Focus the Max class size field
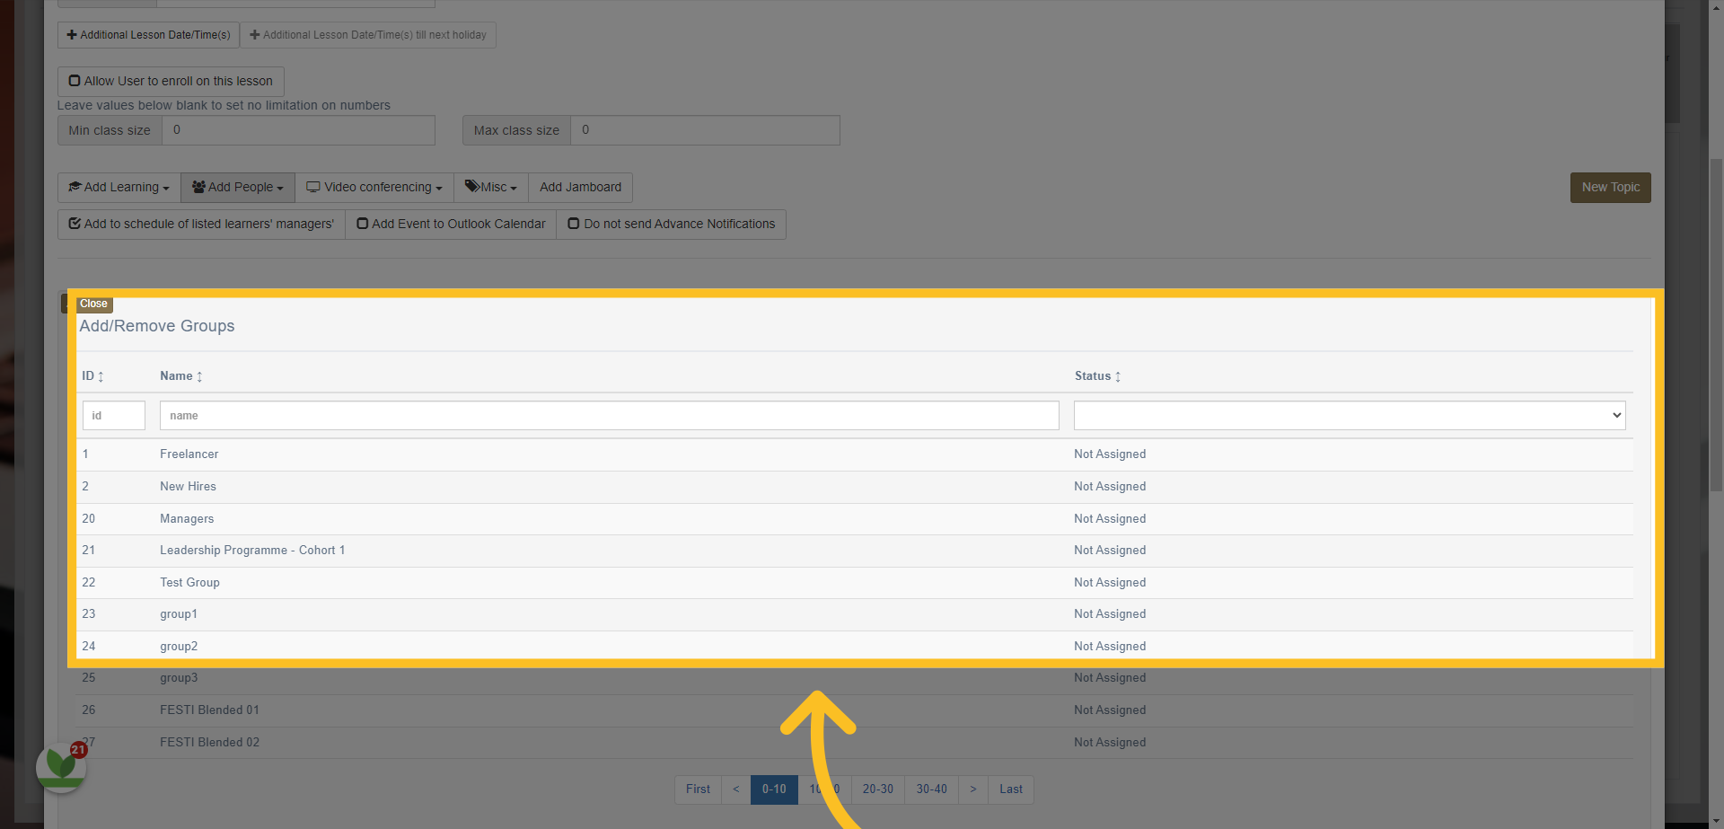This screenshot has height=829, width=1724. 705,130
